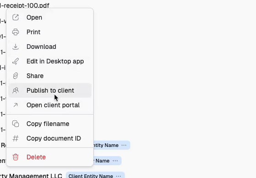Click the people icon for Publish to client
The width and height of the screenshot is (256, 178).
16,90
